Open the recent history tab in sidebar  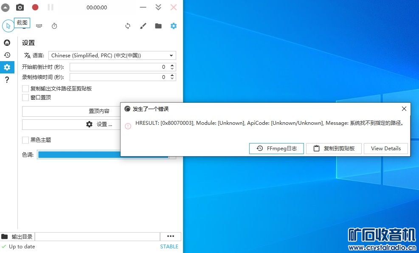point(7,55)
